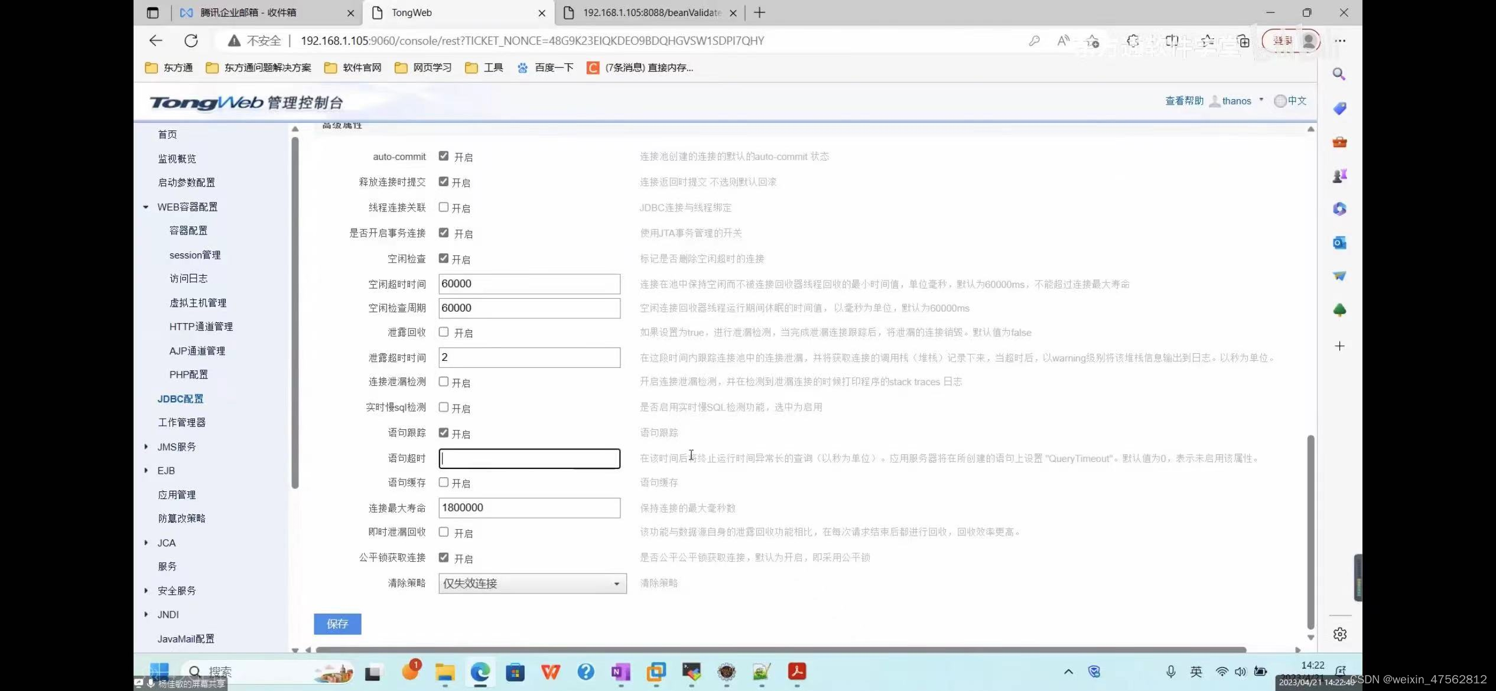Screen dimensions: 1496x691
Task: Click the main content vertical scrollbar
Action: (1310, 532)
